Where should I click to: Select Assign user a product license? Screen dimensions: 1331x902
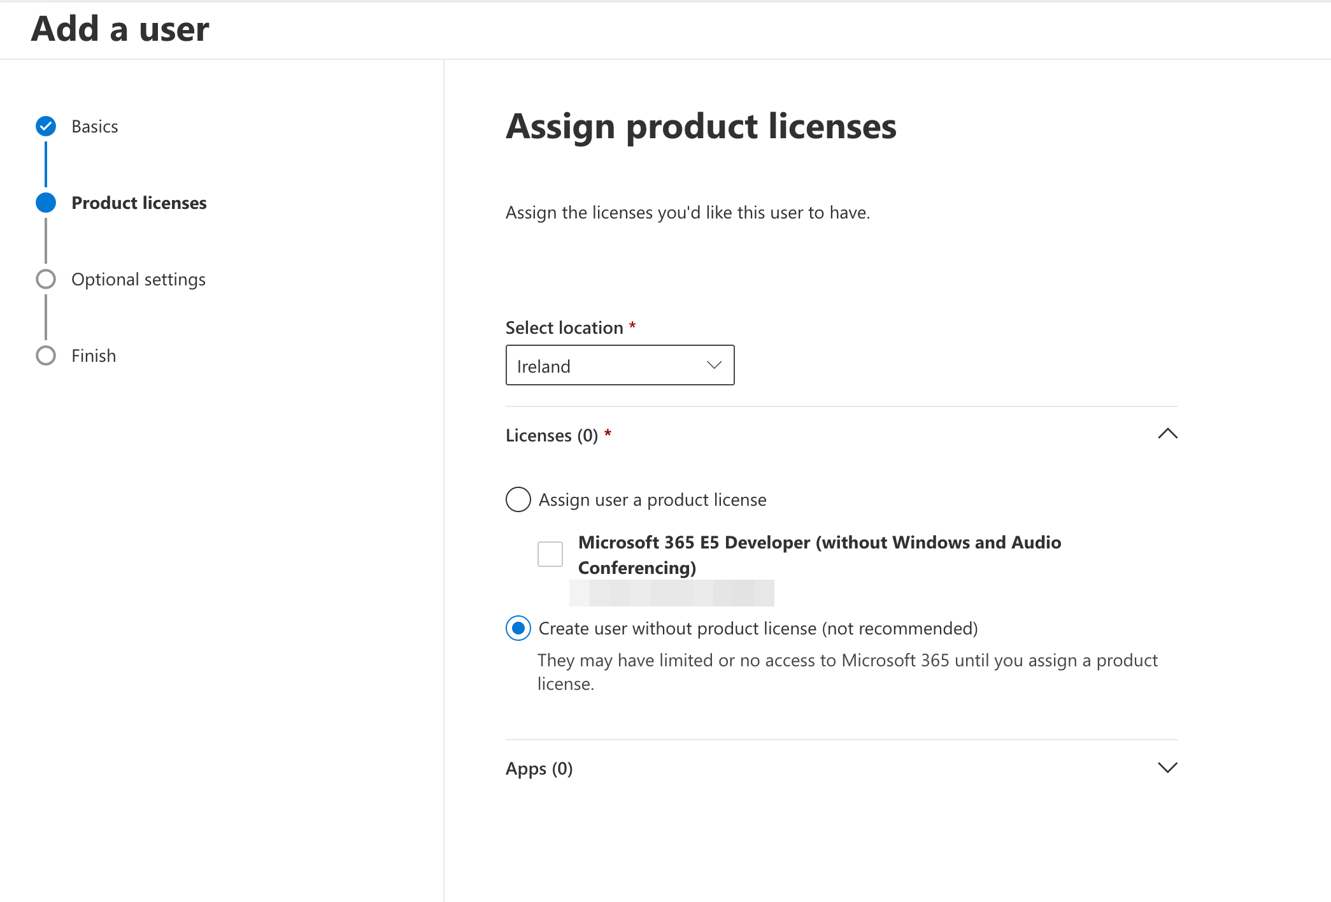(518, 499)
